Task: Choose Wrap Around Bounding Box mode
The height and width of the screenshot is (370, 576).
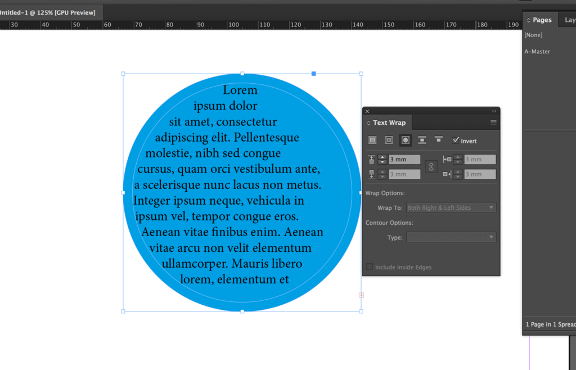Action: point(389,140)
